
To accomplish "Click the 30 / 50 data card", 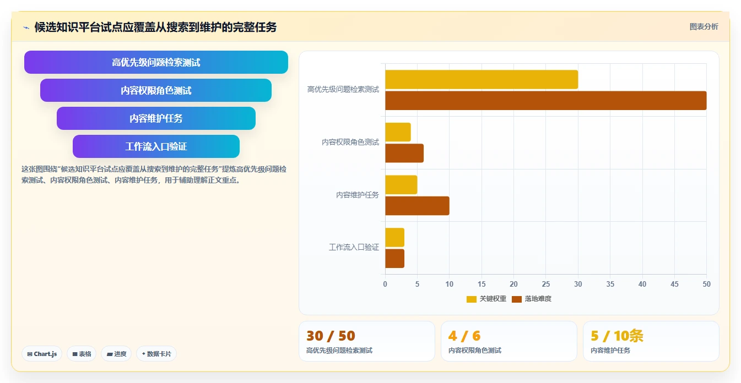I will point(366,341).
